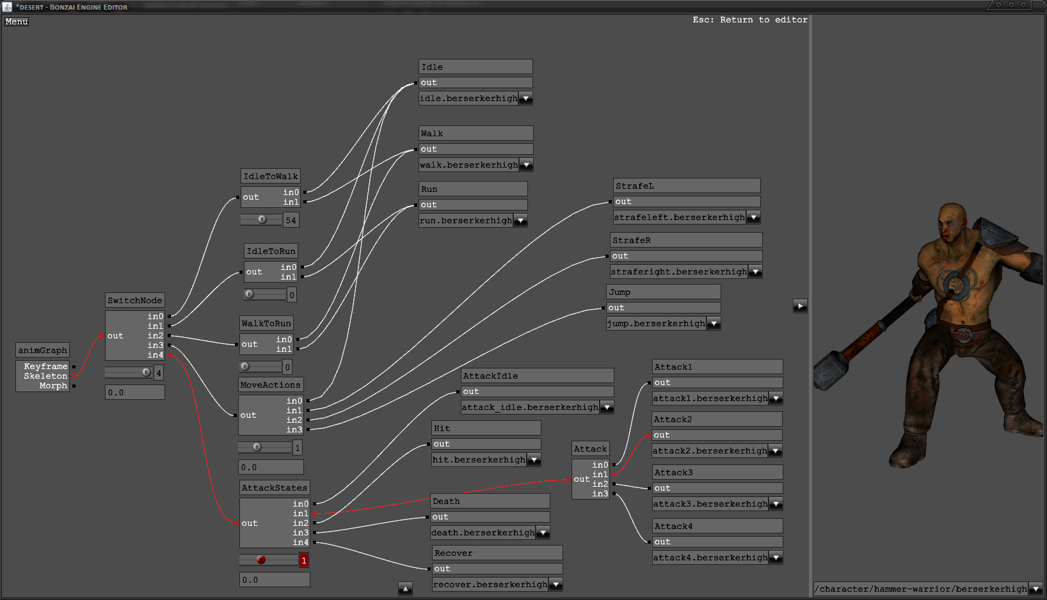Click the right arrow panel expander button
The width and height of the screenshot is (1047, 600).
(x=800, y=306)
